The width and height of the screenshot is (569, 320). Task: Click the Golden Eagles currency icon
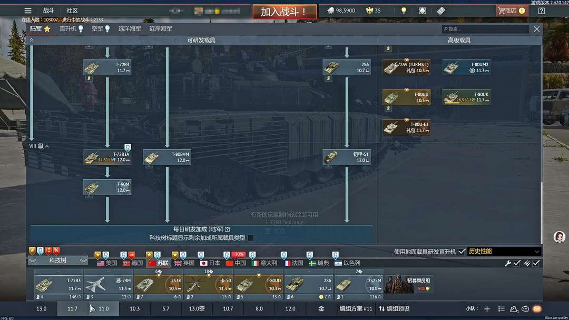click(369, 11)
